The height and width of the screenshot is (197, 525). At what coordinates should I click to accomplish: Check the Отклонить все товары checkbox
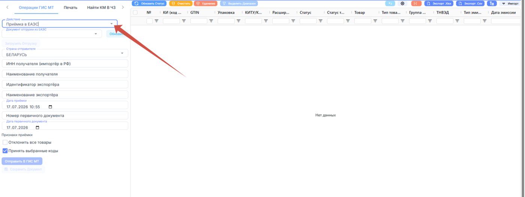pyautogui.click(x=5, y=142)
